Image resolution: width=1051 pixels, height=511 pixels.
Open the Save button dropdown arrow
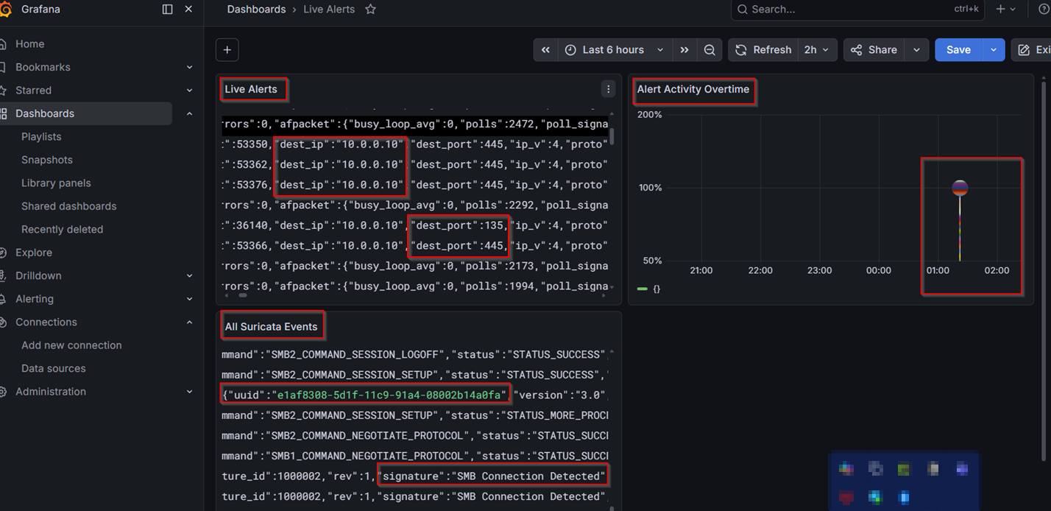pyautogui.click(x=994, y=50)
